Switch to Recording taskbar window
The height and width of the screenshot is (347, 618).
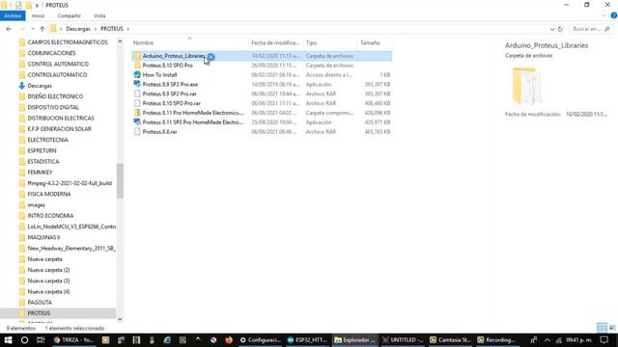tap(496, 340)
